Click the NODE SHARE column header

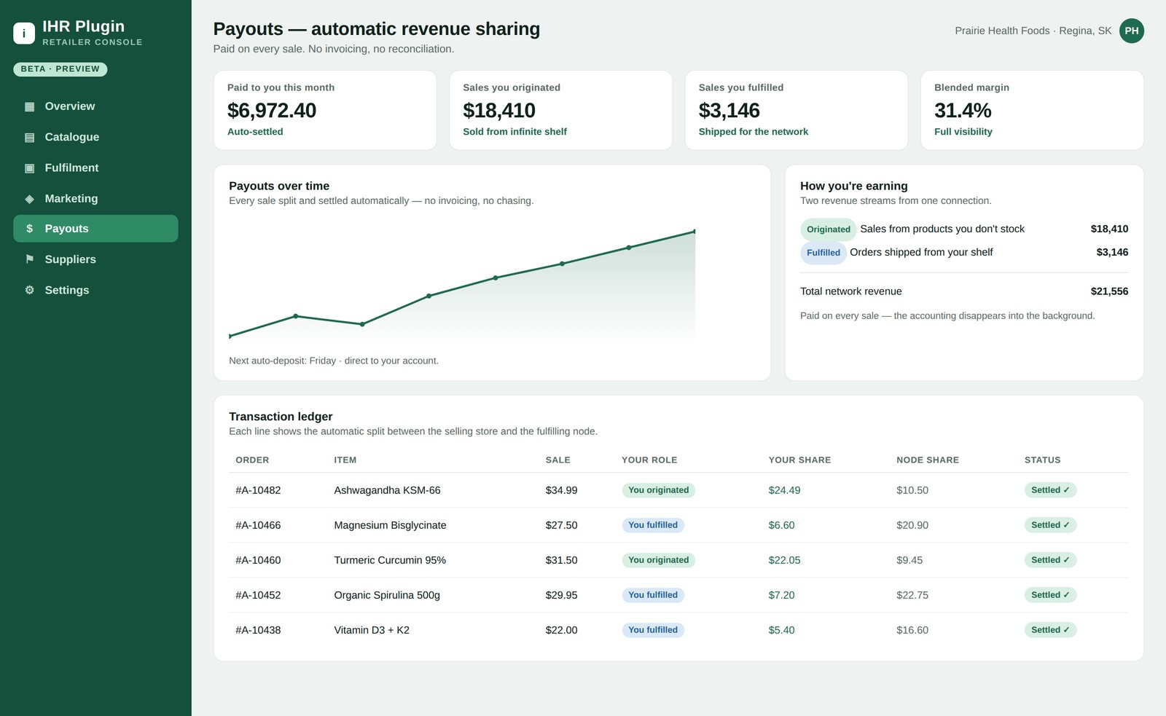(928, 460)
